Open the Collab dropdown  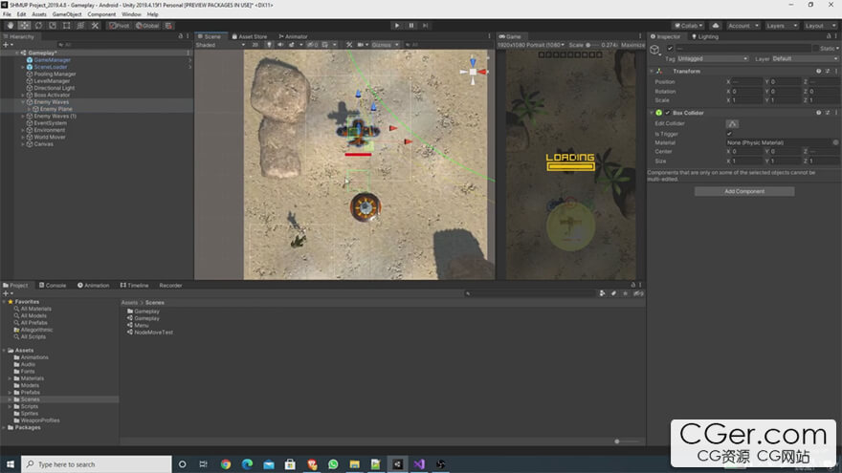pyautogui.click(x=688, y=25)
